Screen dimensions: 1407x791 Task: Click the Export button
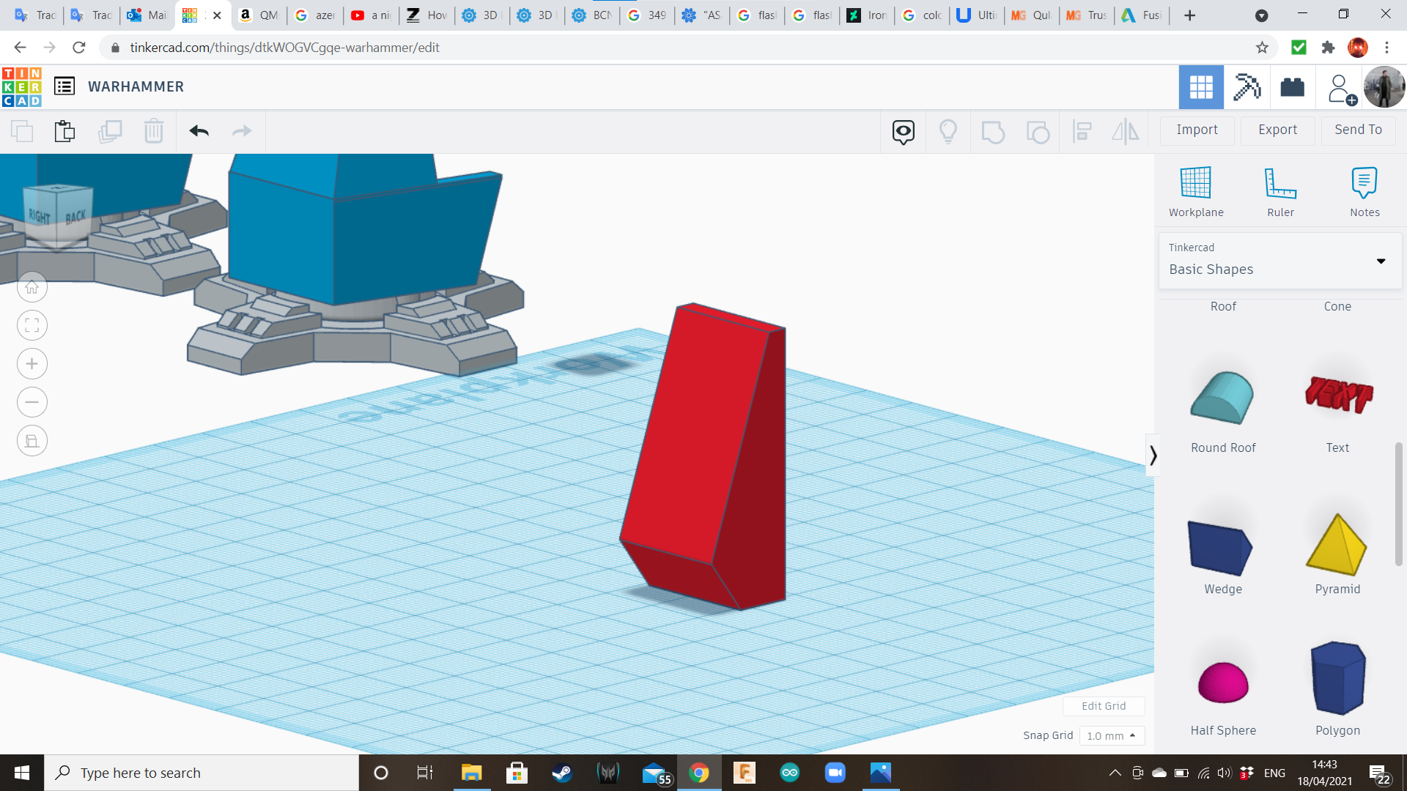1277,130
